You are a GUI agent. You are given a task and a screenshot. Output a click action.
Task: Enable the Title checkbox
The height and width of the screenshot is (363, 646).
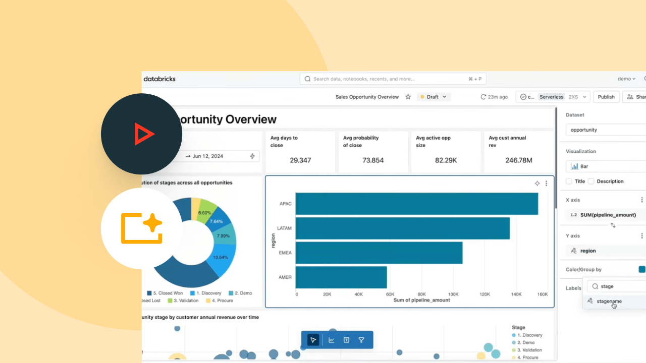[569, 181]
